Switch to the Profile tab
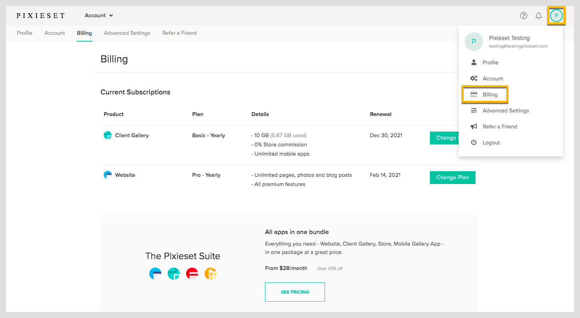The image size is (580, 318). 24,33
